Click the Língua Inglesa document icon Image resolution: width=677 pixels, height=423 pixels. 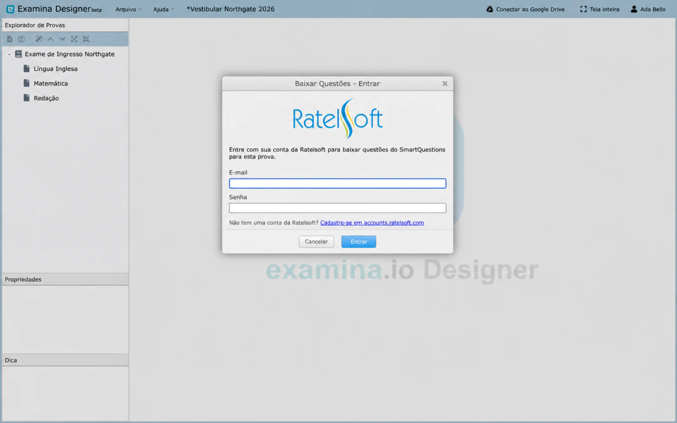pos(27,69)
